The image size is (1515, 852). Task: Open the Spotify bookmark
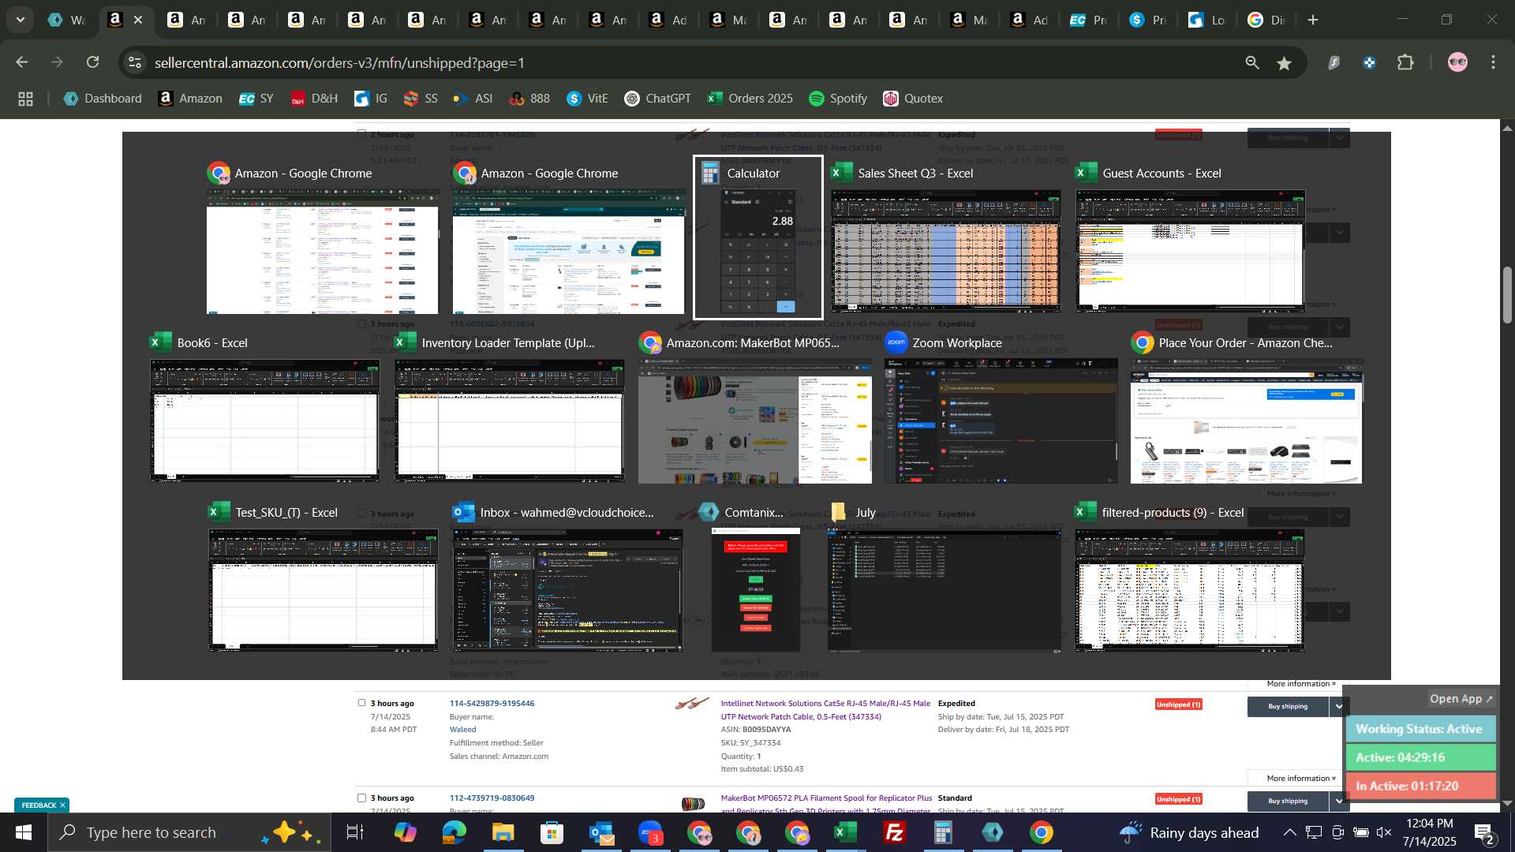[x=838, y=99]
